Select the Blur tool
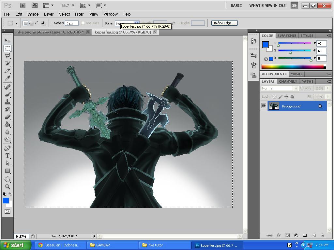Viewport: 334px width, 250px height. pyautogui.click(x=8, y=132)
